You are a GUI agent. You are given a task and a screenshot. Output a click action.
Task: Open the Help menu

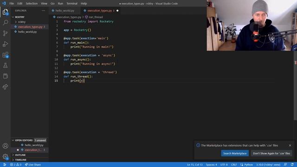coord(84,3)
